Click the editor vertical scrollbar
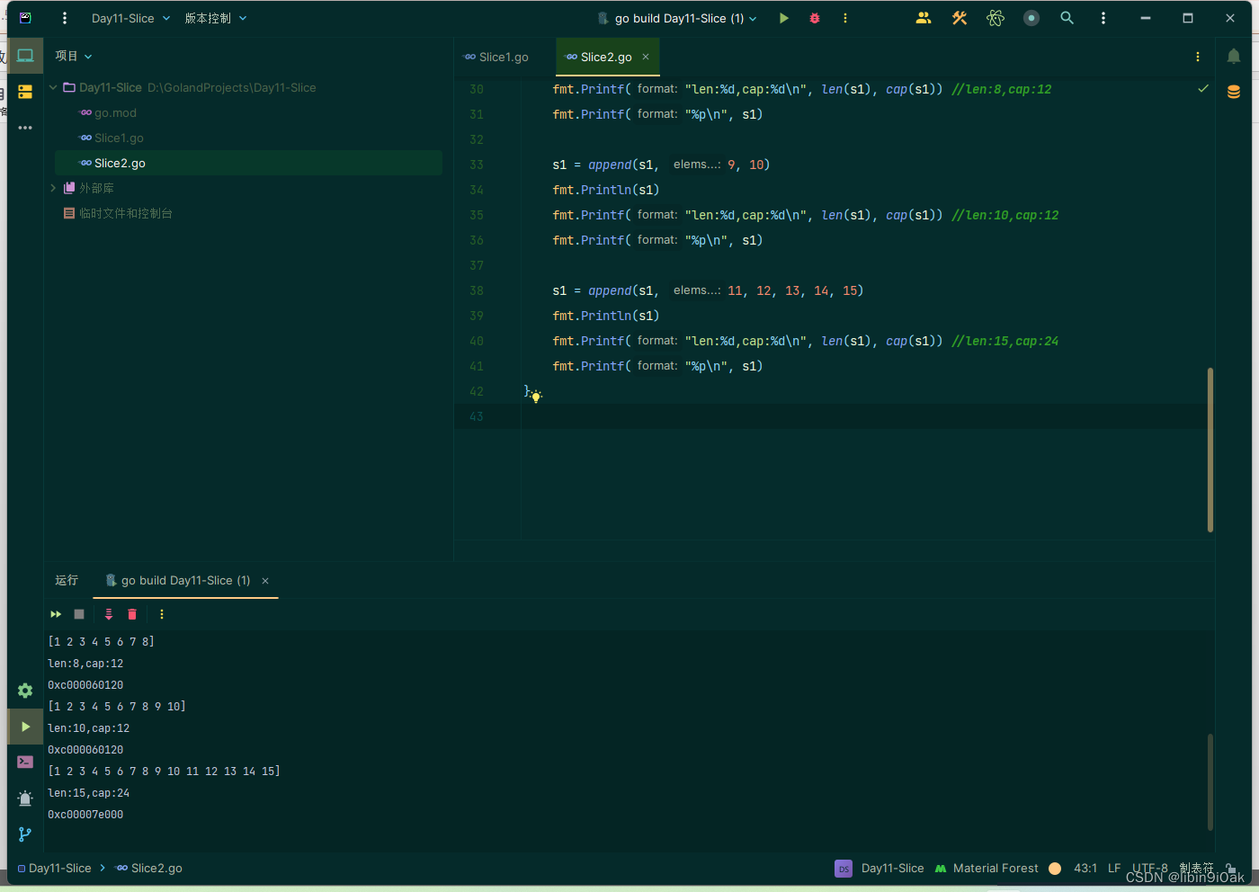The image size is (1259, 892). tap(1210, 450)
